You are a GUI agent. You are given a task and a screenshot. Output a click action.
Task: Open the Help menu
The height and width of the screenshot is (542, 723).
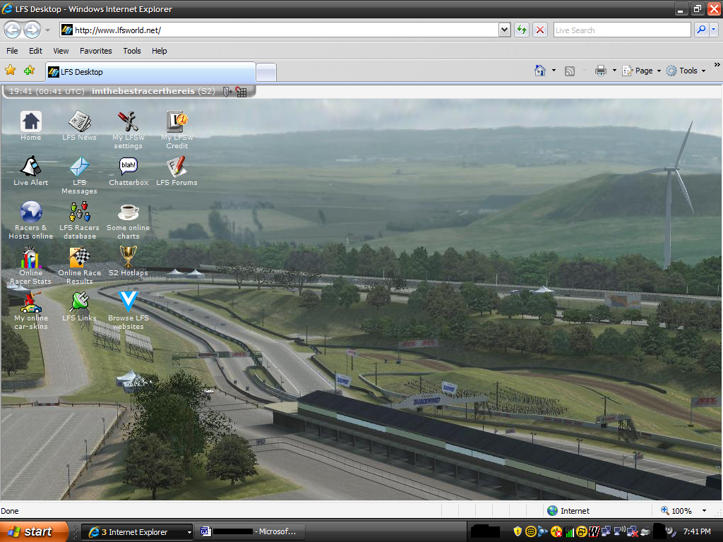coord(160,51)
